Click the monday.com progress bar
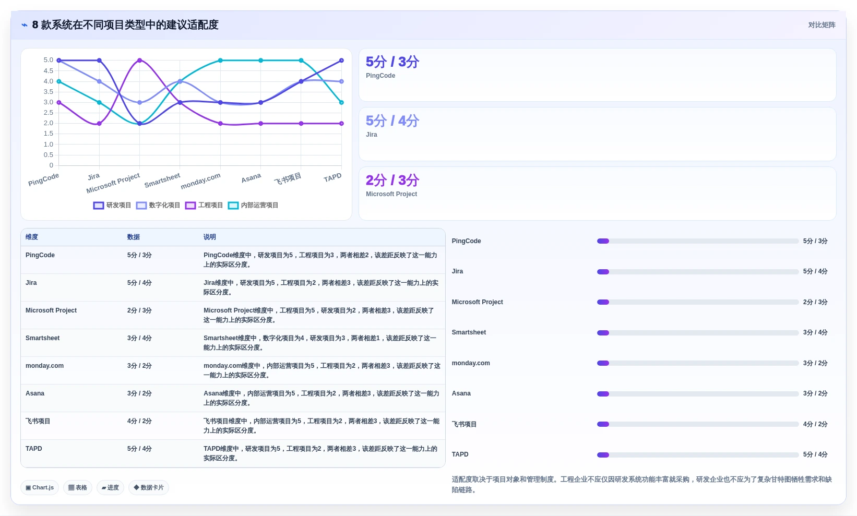This screenshot has height=516, width=857. click(x=698, y=363)
